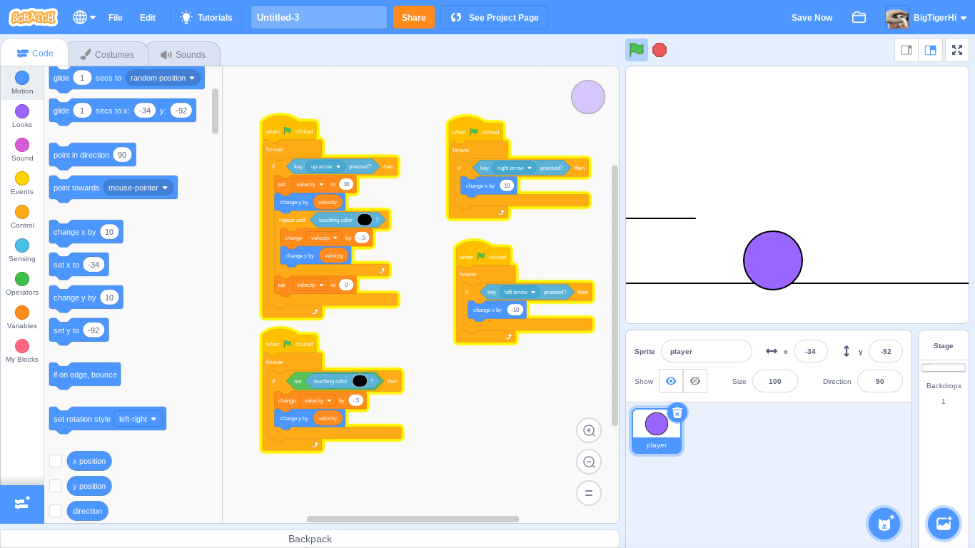Screen dimensions: 975x548
Task: Click the zoom-in magnifier on the code area
Action: coord(588,430)
